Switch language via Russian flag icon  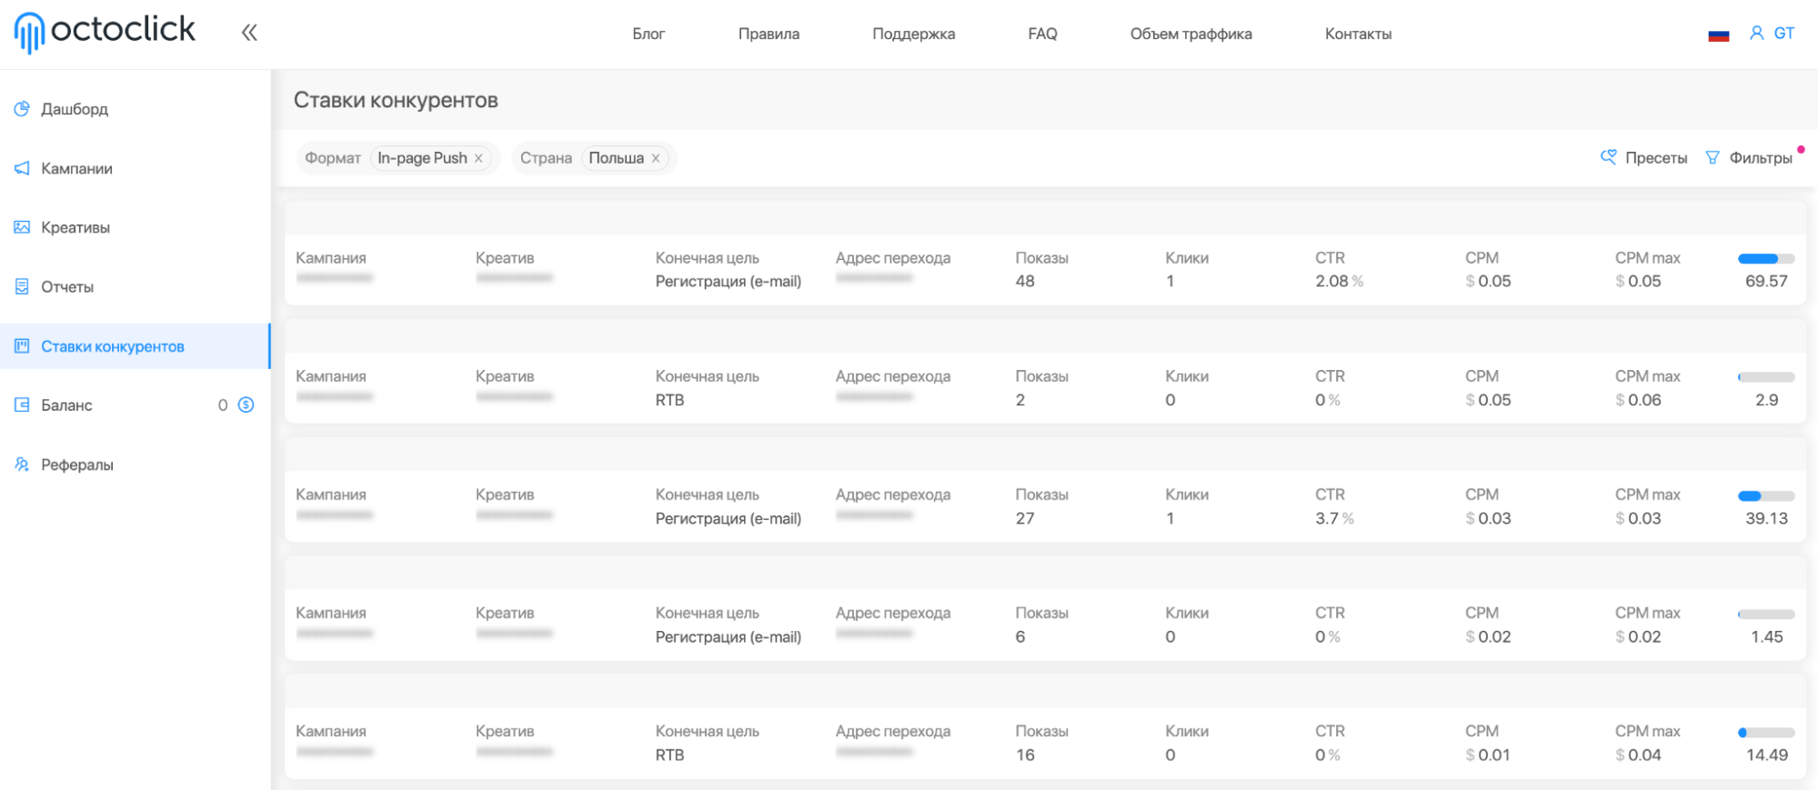[x=1718, y=35]
